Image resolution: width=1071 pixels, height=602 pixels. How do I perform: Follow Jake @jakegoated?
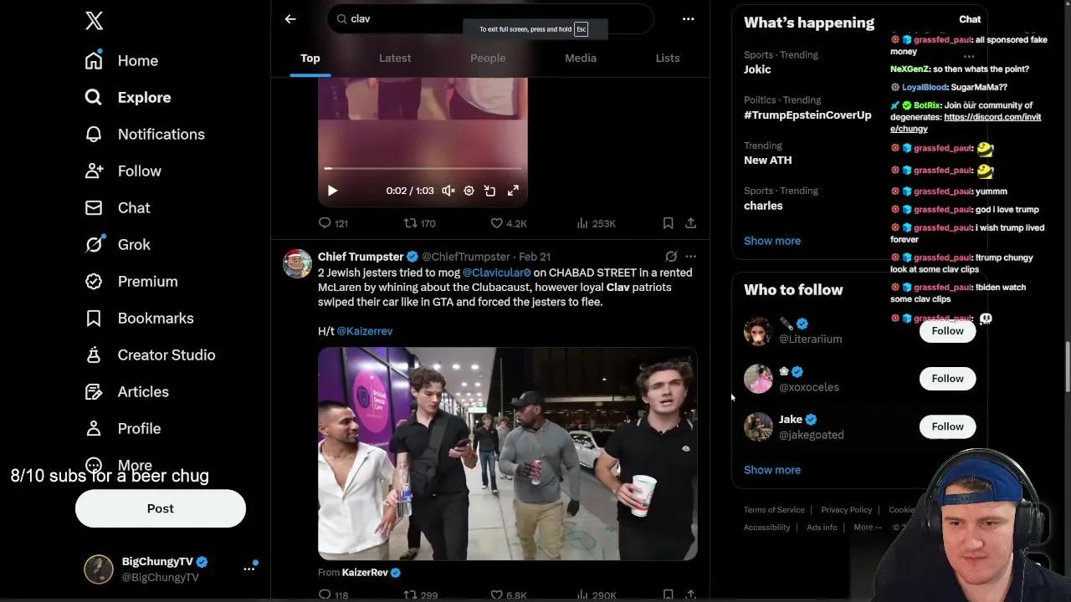pos(947,426)
